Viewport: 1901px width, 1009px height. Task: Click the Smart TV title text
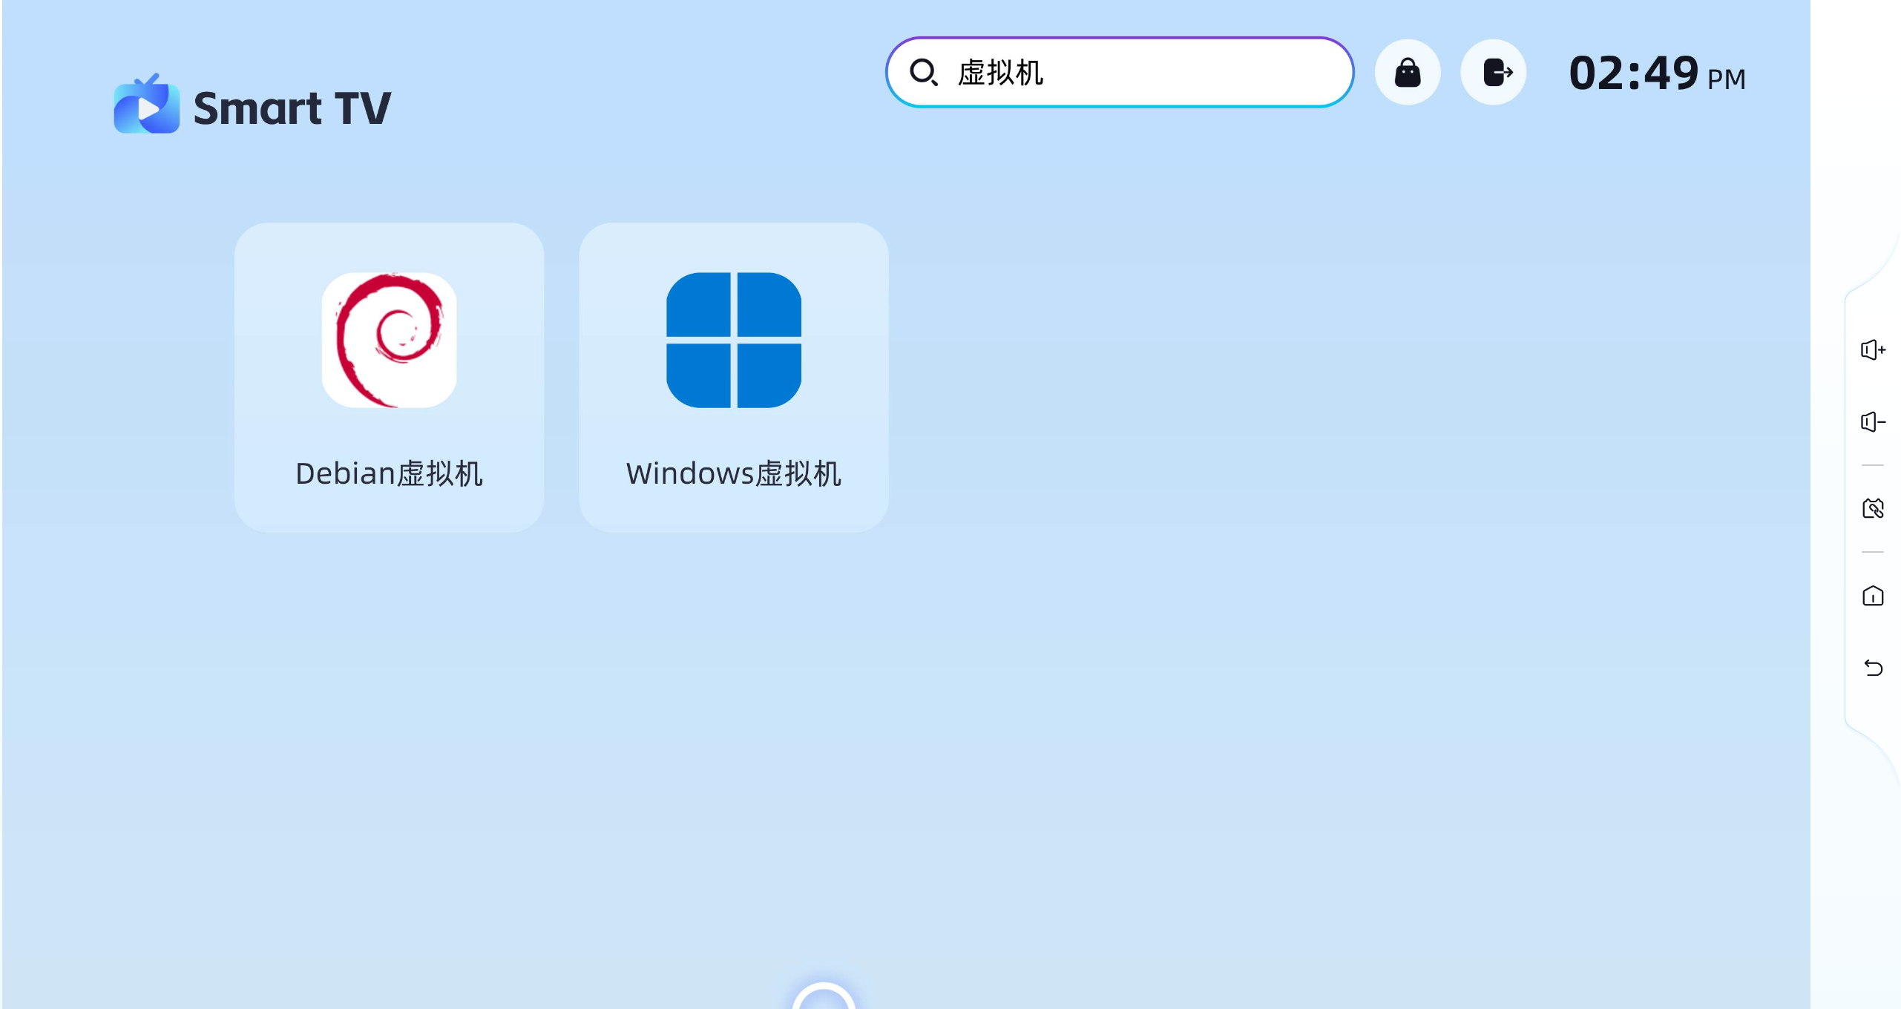pos(292,108)
